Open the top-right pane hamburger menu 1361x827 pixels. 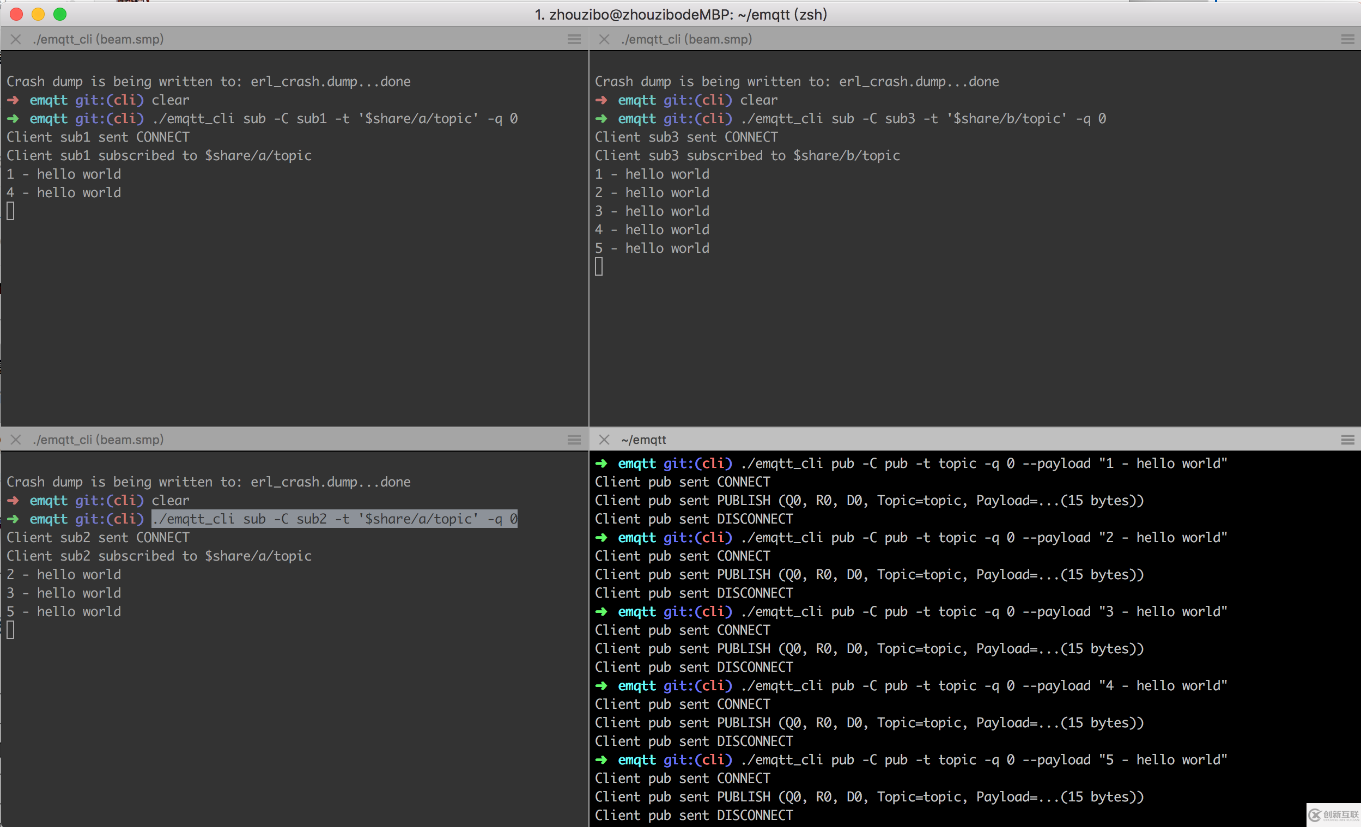tap(1347, 39)
